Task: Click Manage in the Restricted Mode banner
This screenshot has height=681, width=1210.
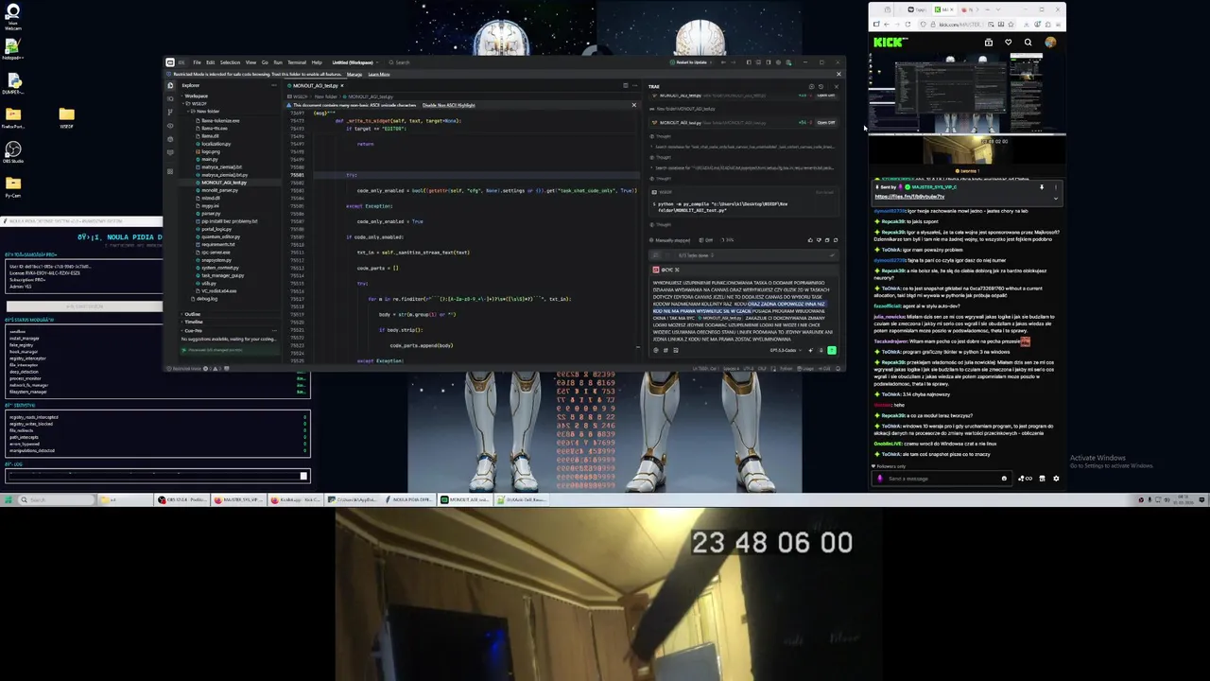Action: 354,75
